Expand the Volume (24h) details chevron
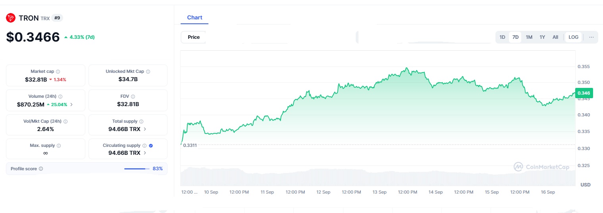Image resolution: width=603 pixels, height=213 pixels. click(x=71, y=105)
